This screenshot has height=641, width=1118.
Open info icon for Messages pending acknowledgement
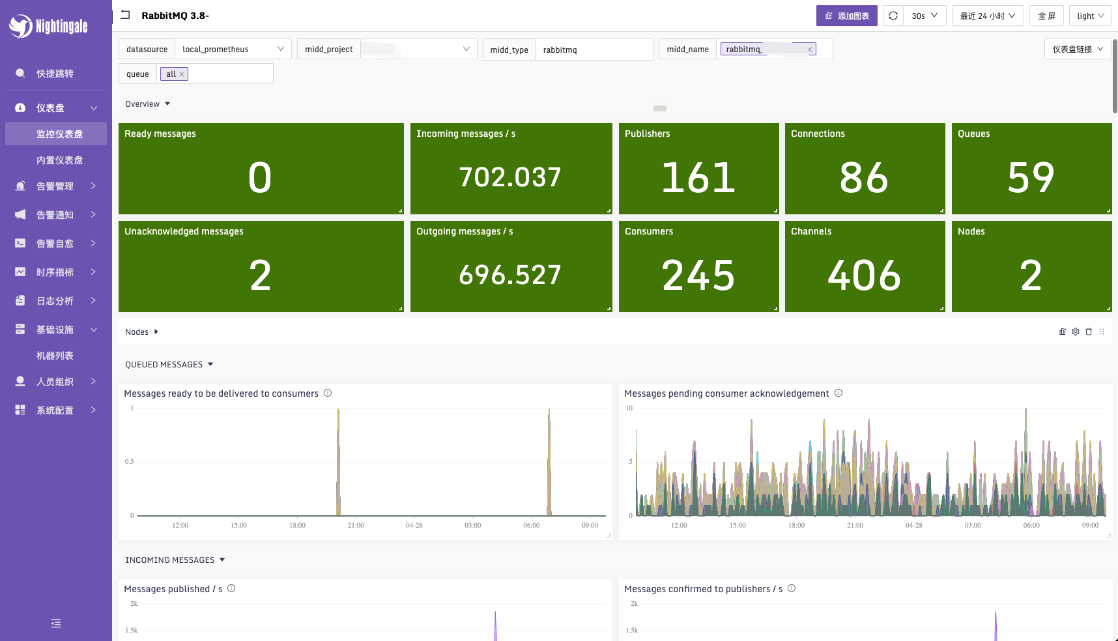838,393
